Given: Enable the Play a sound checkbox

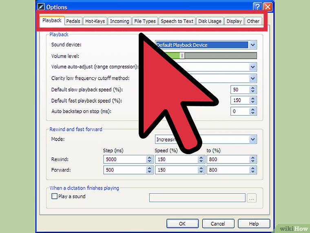Looking at the screenshot, I should tap(54, 196).
